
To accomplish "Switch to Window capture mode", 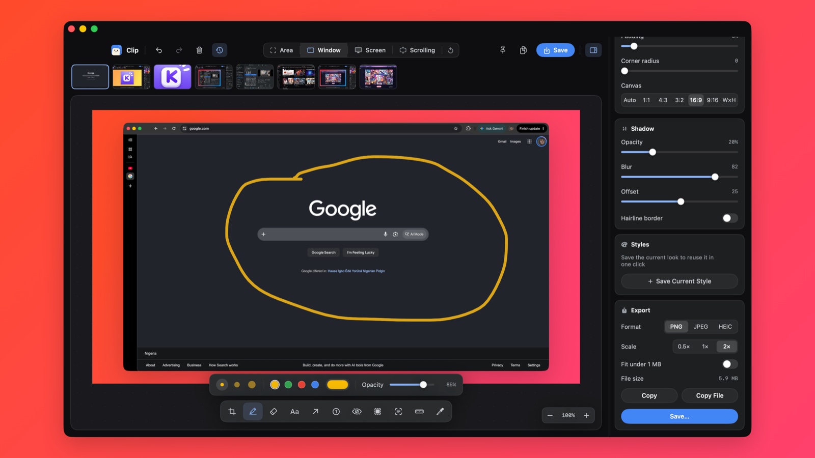I will [324, 50].
